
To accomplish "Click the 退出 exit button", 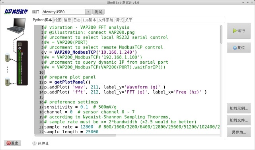I will (12, 143).
